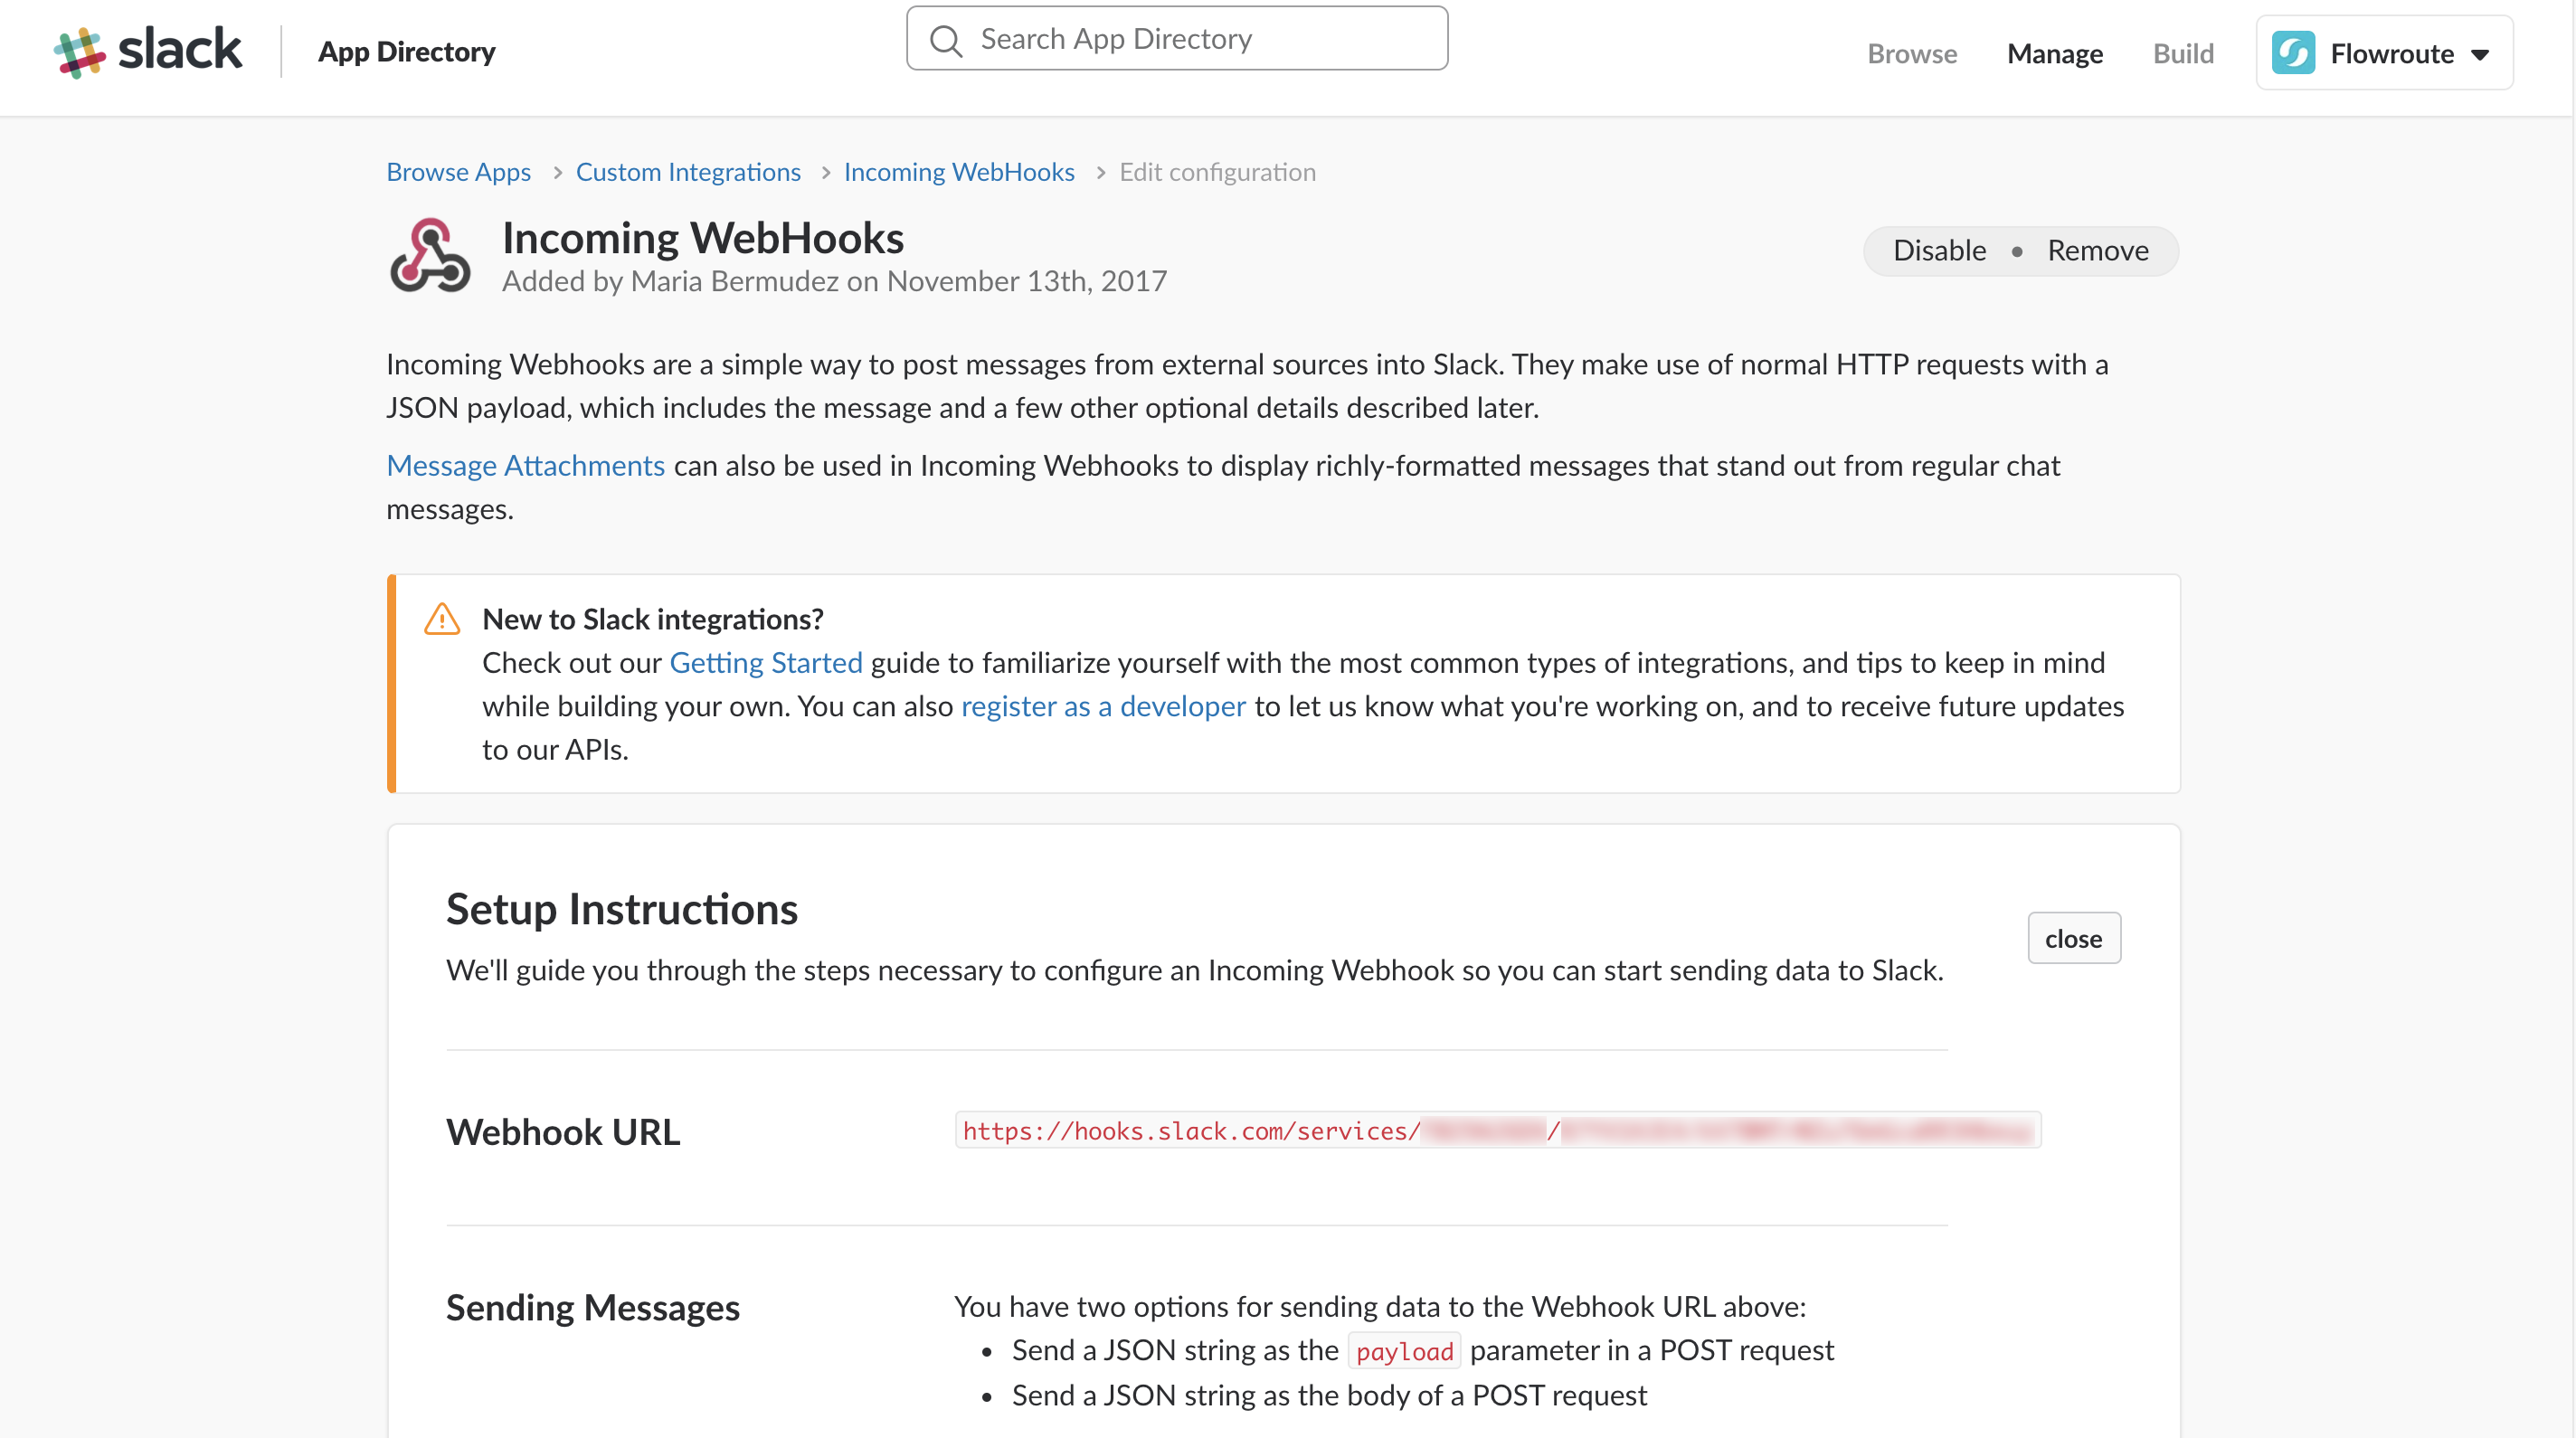Screen dimensions: 2576x1438
Task: Click the search magnifier icon
Action: (x=945, y=40)
